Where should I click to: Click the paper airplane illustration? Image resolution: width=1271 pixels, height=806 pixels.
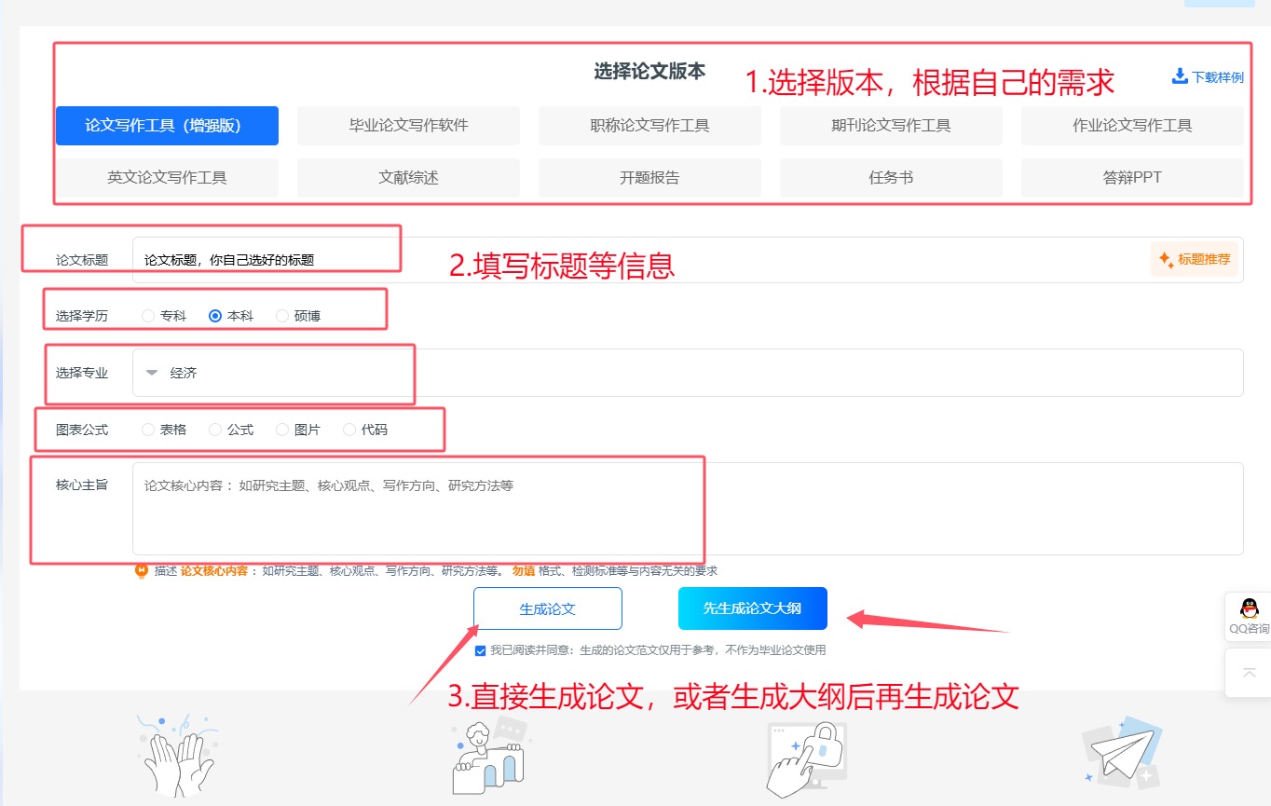1121,755
